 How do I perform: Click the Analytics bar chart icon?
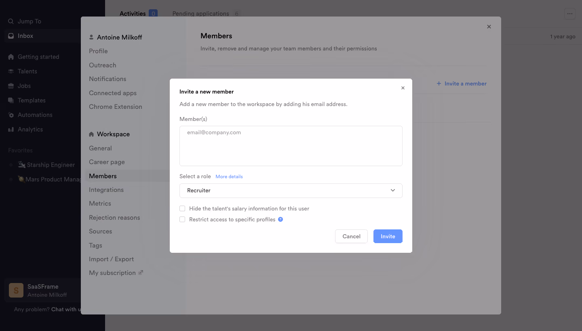[x=11, y=129]
